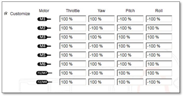Click the M3 motor icon

click(44, 37)
